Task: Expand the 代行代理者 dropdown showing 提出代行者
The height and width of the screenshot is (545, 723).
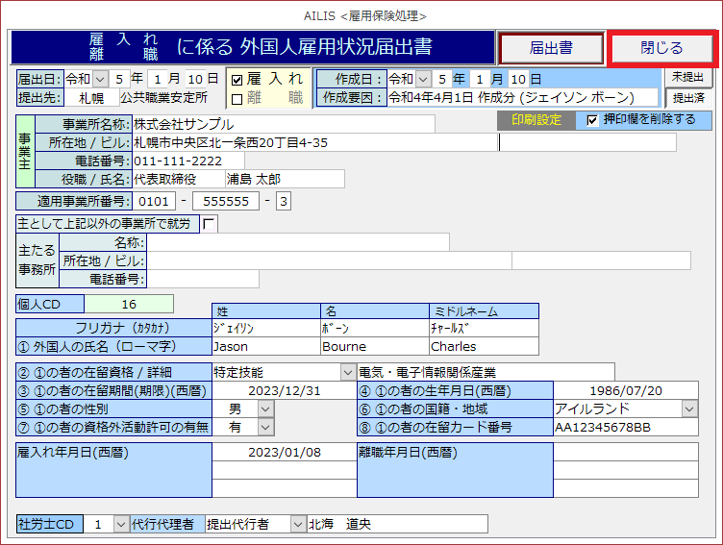Action: [x=297, y=524]
